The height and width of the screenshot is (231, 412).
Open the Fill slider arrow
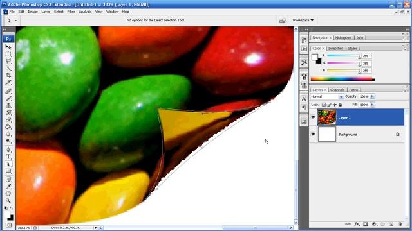pyautogui.click(x=372, y=105)
